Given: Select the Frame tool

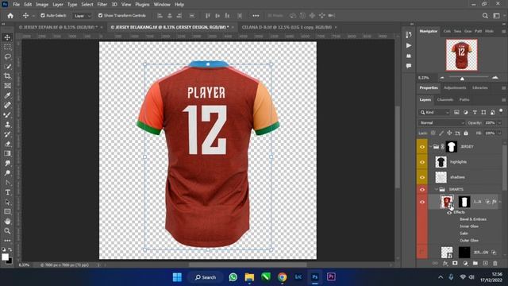Looking at the screenshot, I should click(7, 86).
